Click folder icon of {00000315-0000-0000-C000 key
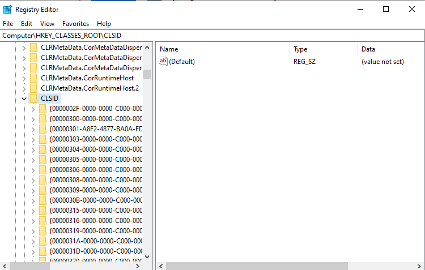The width and height of the screenshot is (425, 270). click(x=42, y=211)
